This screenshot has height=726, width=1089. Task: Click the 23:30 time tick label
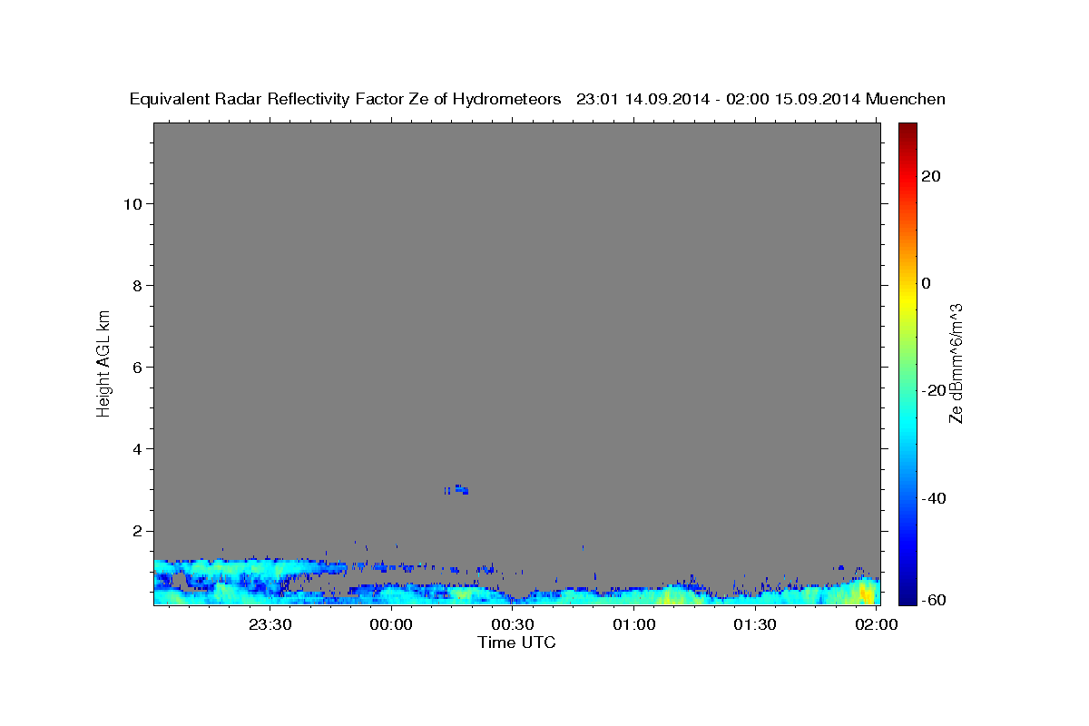pyautogui.click(x=270, y=624)
